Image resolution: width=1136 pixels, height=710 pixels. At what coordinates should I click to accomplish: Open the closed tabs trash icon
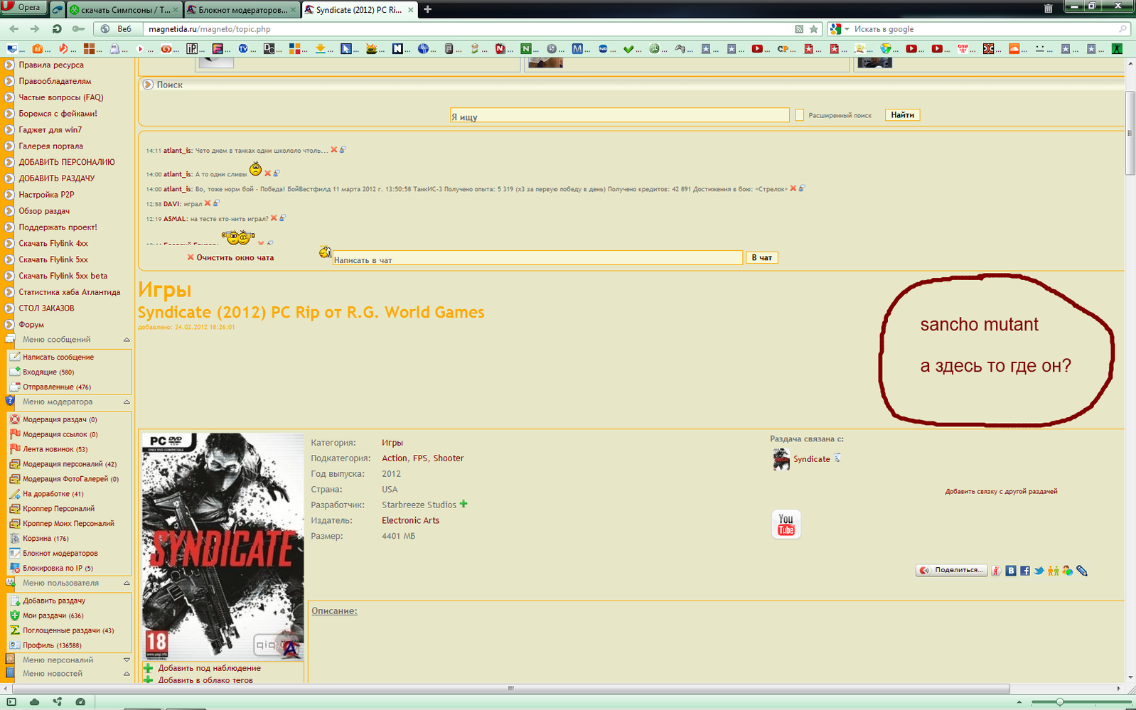pyautogui.click(x=1048, y=9)
